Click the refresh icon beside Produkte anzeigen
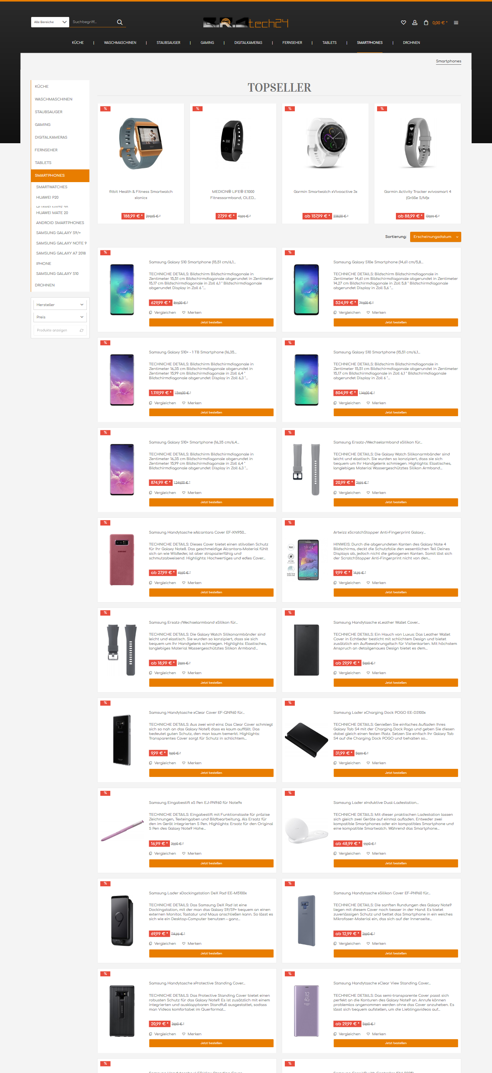Image resolution: width=492 pixels, height=1073 pixels. pos(81,330)
